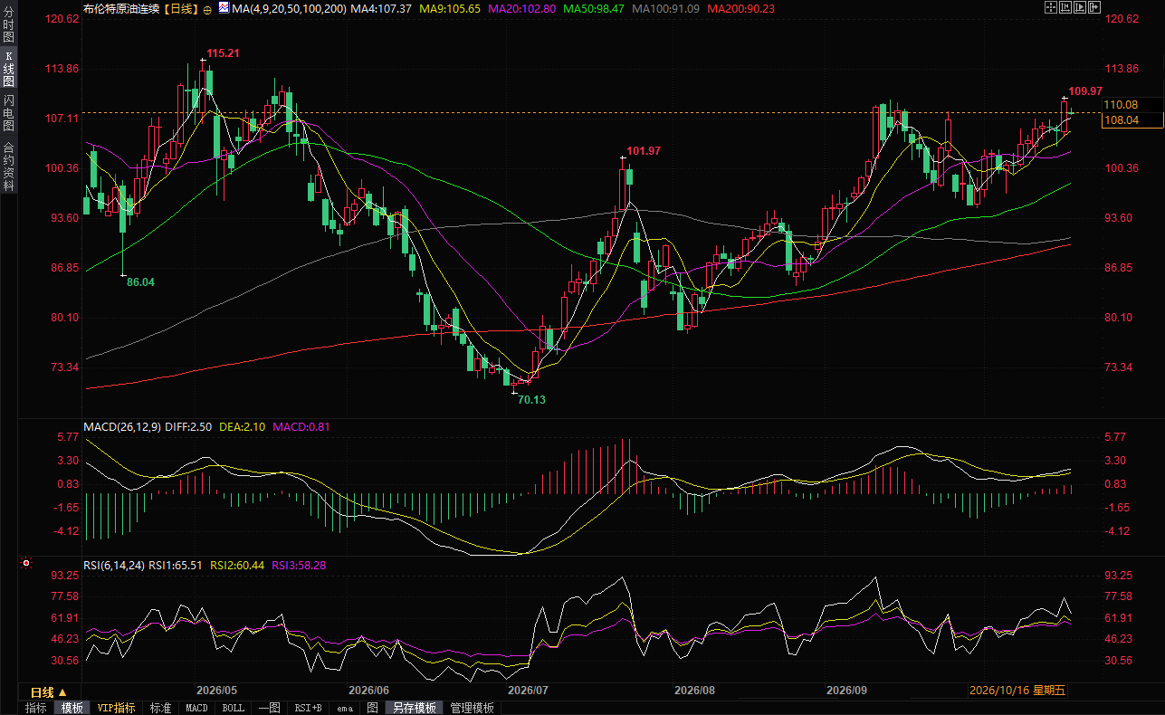Click the crosshair cursor icon
The height and width of the screenshot is (715, 1165).
pos(1051,7)
